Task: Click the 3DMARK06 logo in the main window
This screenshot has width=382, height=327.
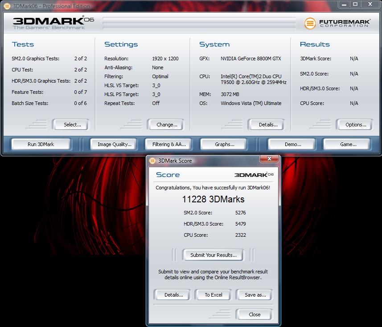Action: [53, 23]
